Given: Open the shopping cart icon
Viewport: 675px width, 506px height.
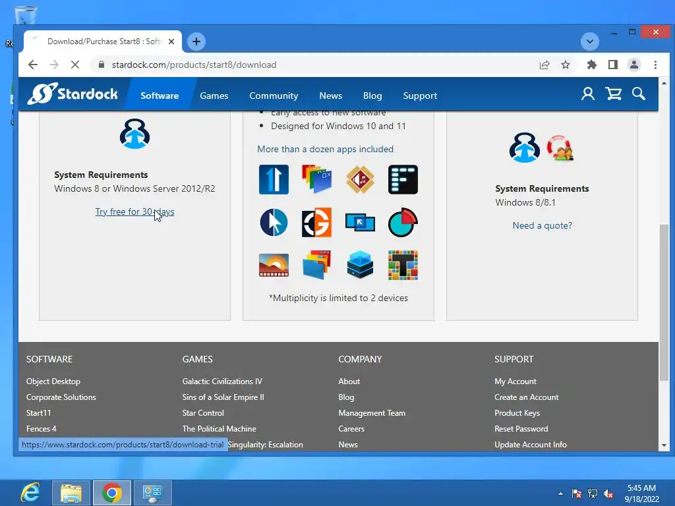Looking at the screenshot, I should pyautogui.click(x=613, y=94).
